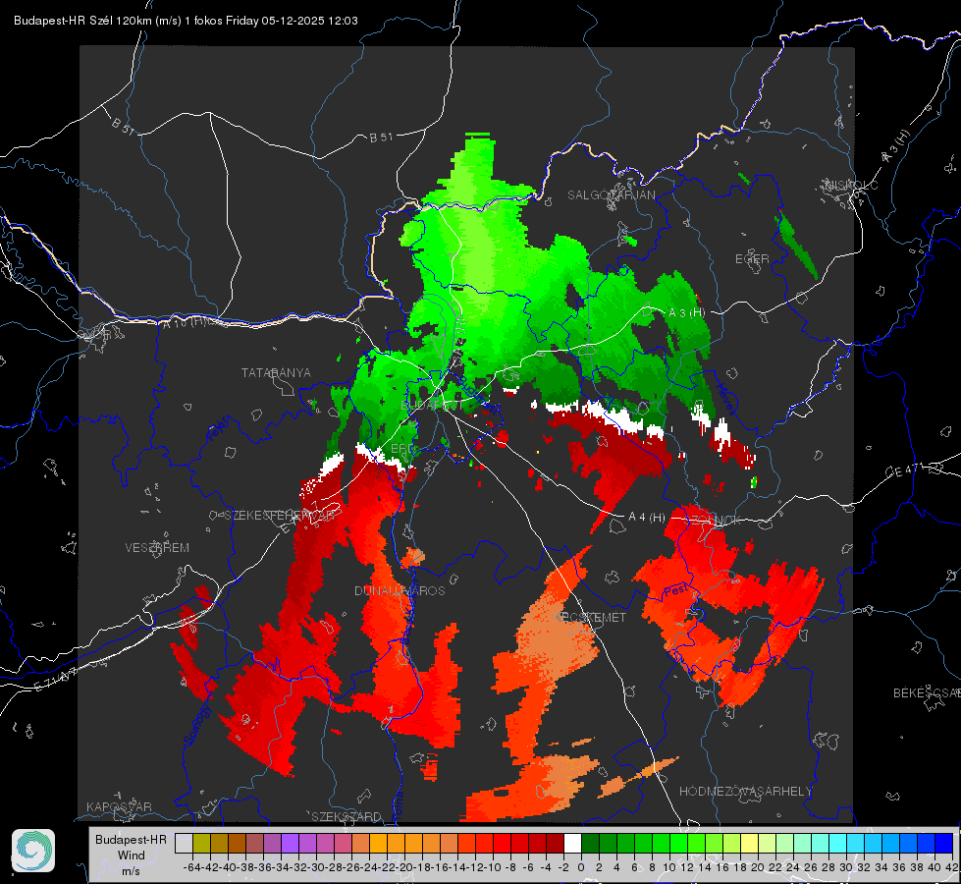Click the blue Fejer county label

click(x=220, y=429)
